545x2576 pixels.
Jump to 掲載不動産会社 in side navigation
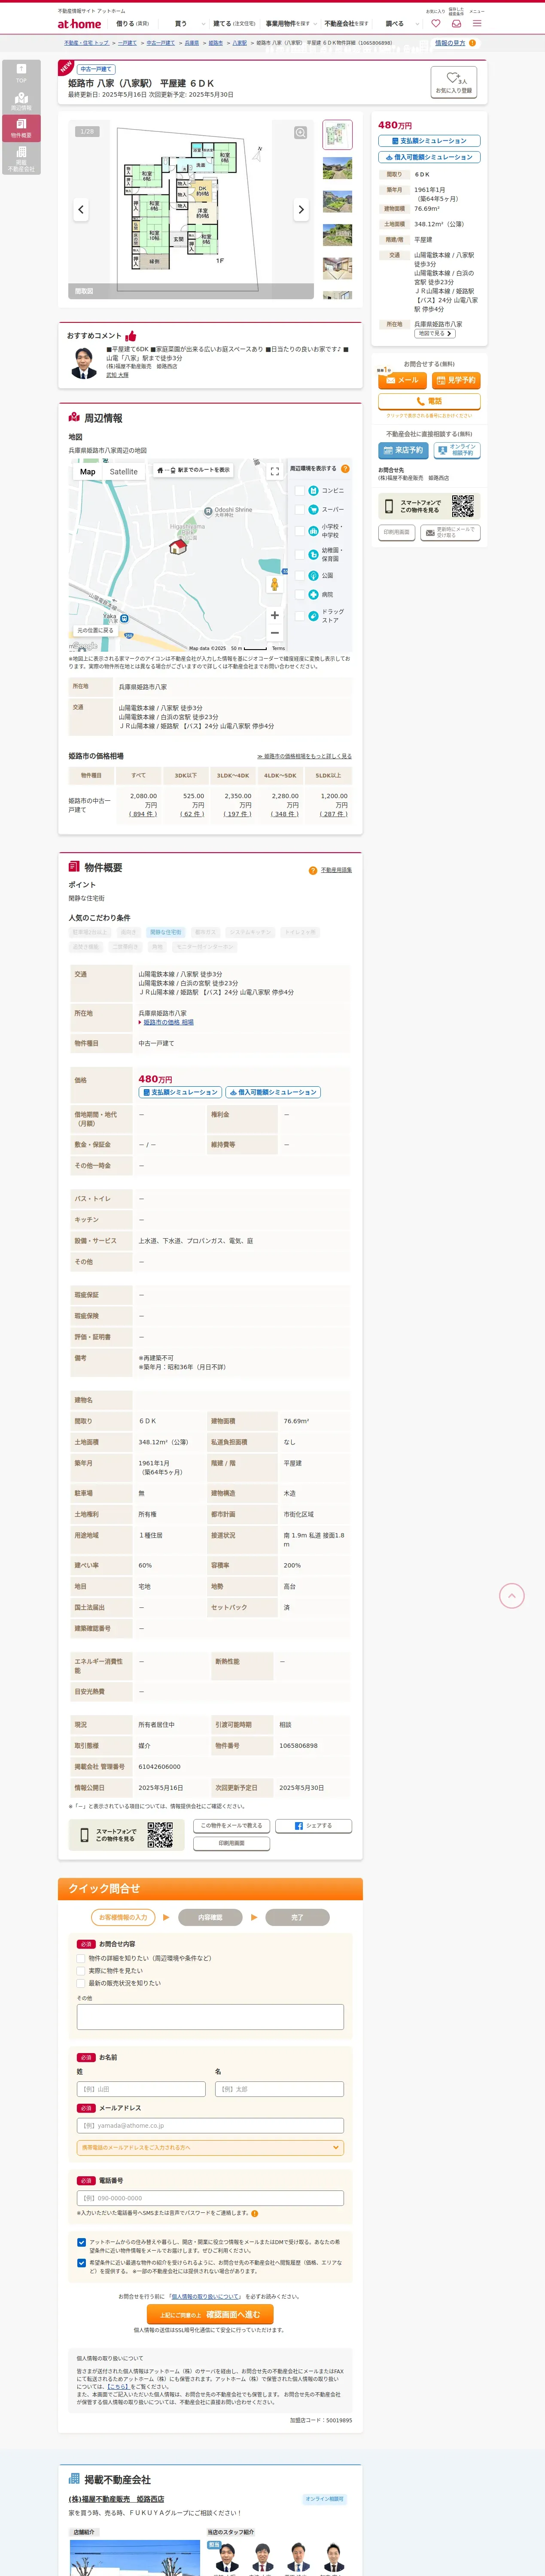[x=21, y=157]
